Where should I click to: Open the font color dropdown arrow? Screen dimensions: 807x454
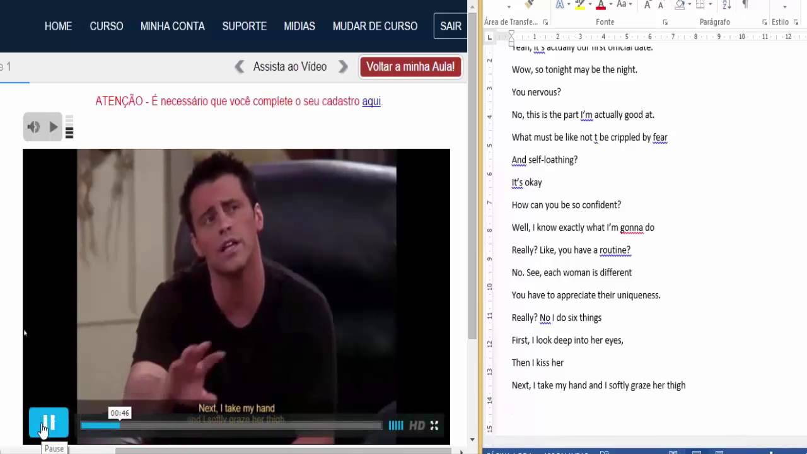610,5
